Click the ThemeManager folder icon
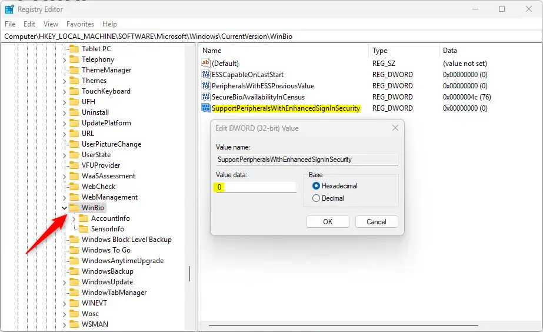Screen dimensions: 543x332 pos(74,69)
